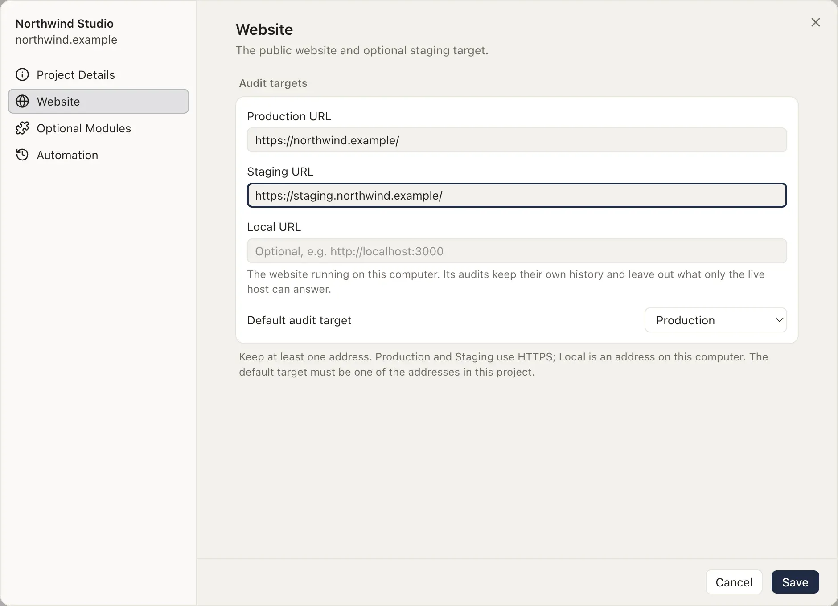Screen dimensions: 838x606
Task: Click the Production URL label
Action: (x=289, y=116)
